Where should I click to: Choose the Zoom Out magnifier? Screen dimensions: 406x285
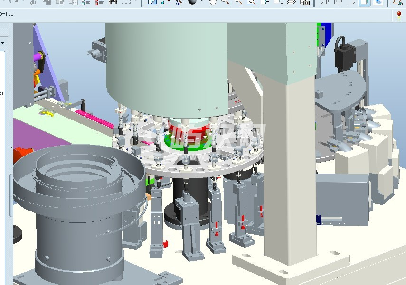tap(238, 2)
